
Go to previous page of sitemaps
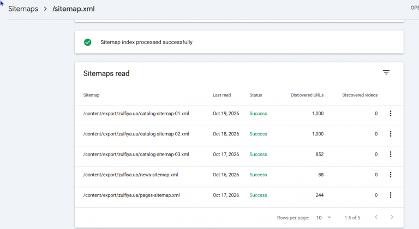pyautogui.click(x=376, y=217)
